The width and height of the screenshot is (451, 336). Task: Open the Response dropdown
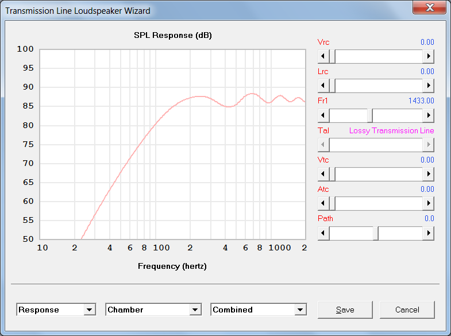coord(56,310)
